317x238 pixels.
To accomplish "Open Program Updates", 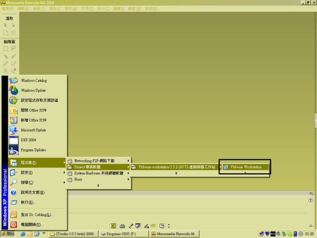I will (x=37, y=150).
